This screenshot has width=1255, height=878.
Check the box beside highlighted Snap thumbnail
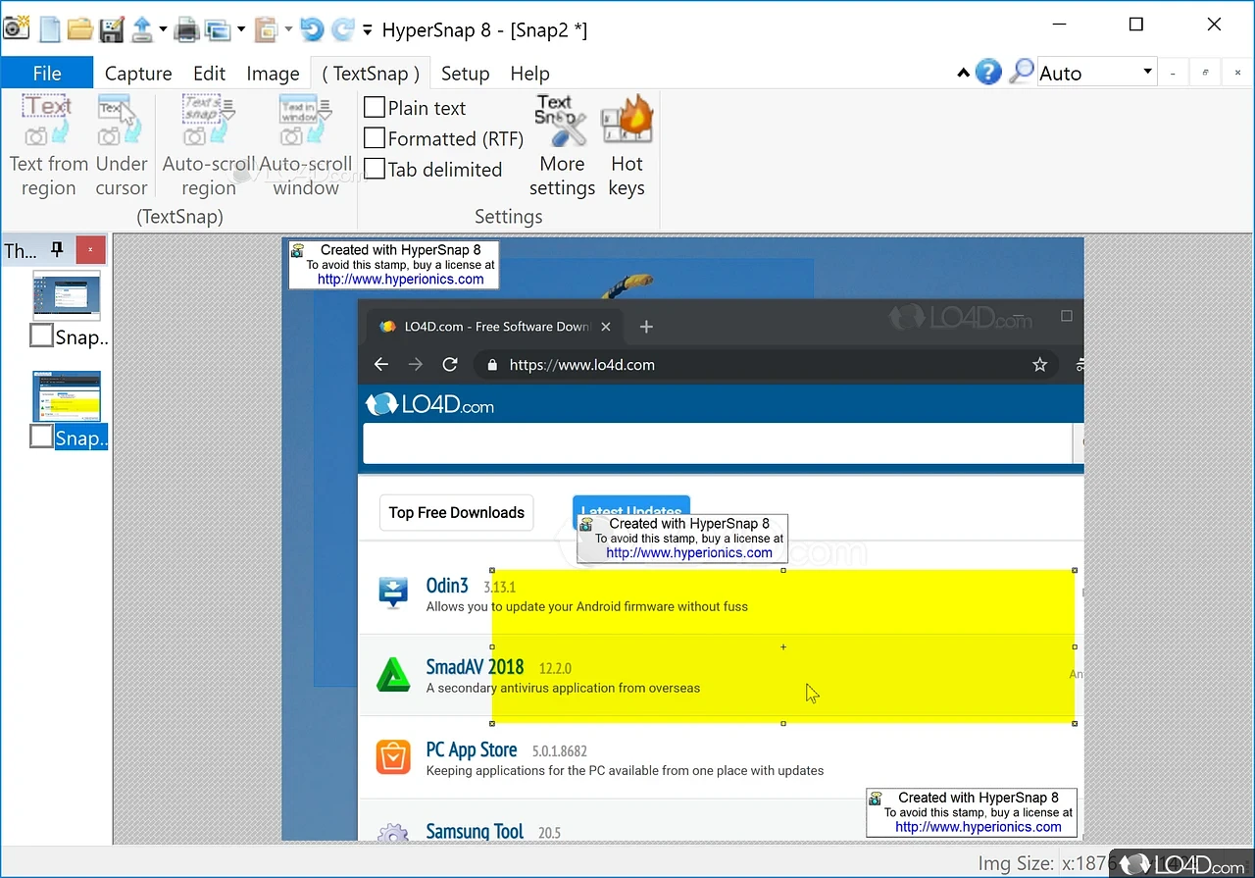tap(41, 437)
